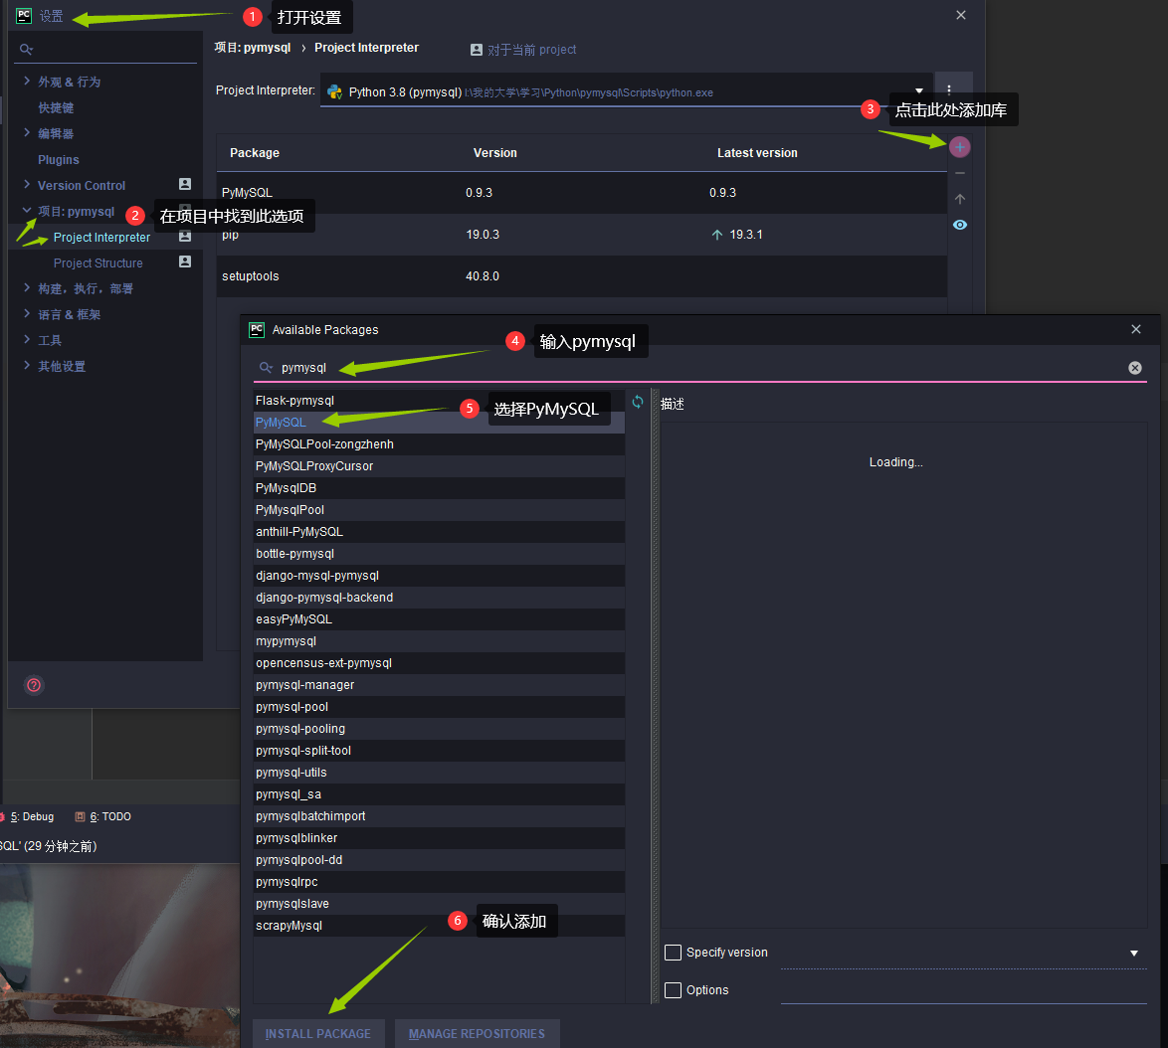Screen dimensions: 1168x1048
Task: Expand the 构建, 执行, 部署 section
Action: (x=27, y=287)
